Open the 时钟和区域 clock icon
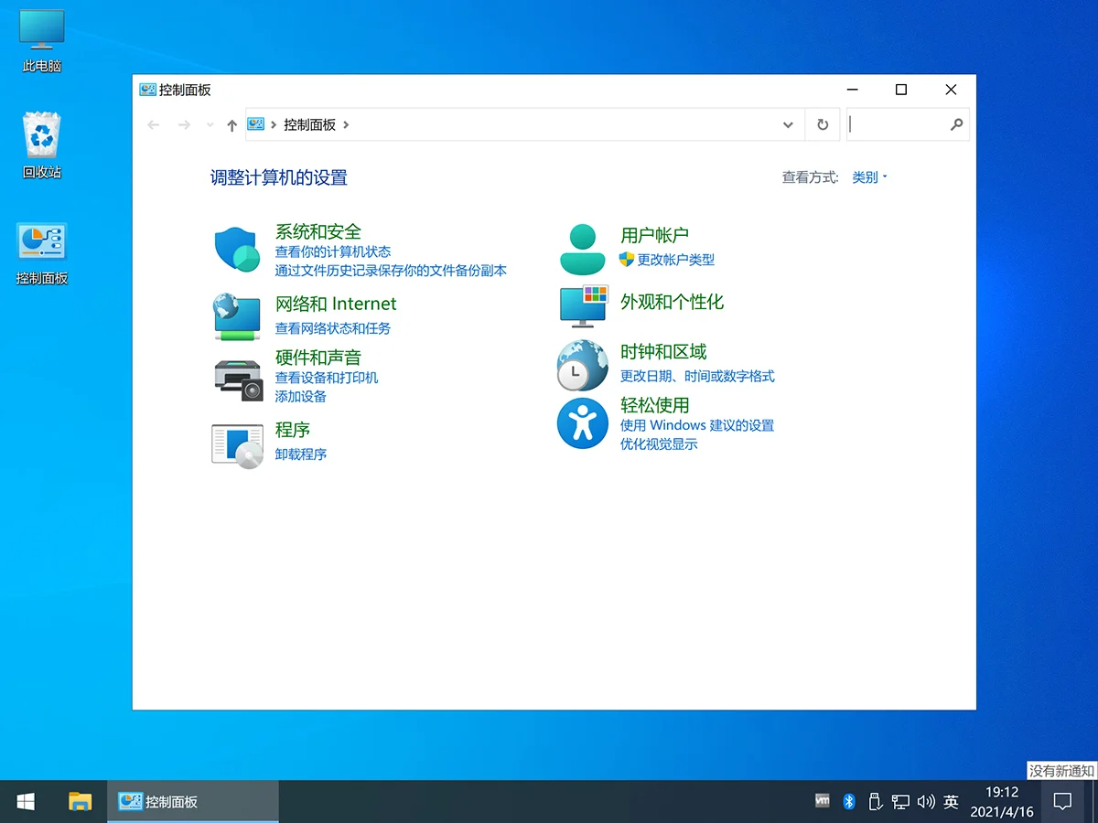1098x823 pixels. point(582,364)
